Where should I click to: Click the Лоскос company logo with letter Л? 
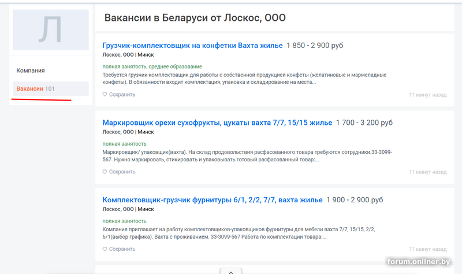click(x=51, y=30)
